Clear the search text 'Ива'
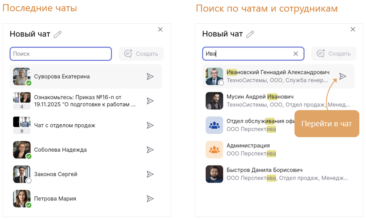 [296, 54]
